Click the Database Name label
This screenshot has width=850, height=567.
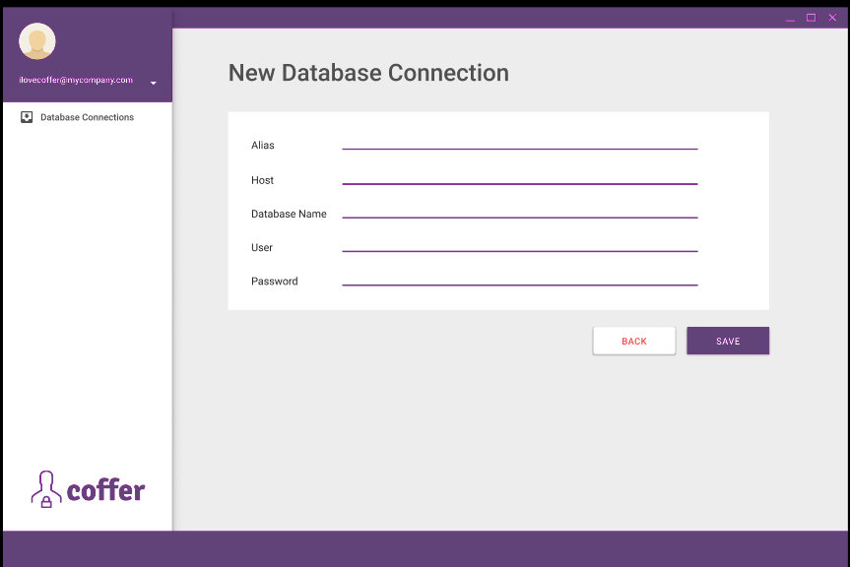click(289, 214)
